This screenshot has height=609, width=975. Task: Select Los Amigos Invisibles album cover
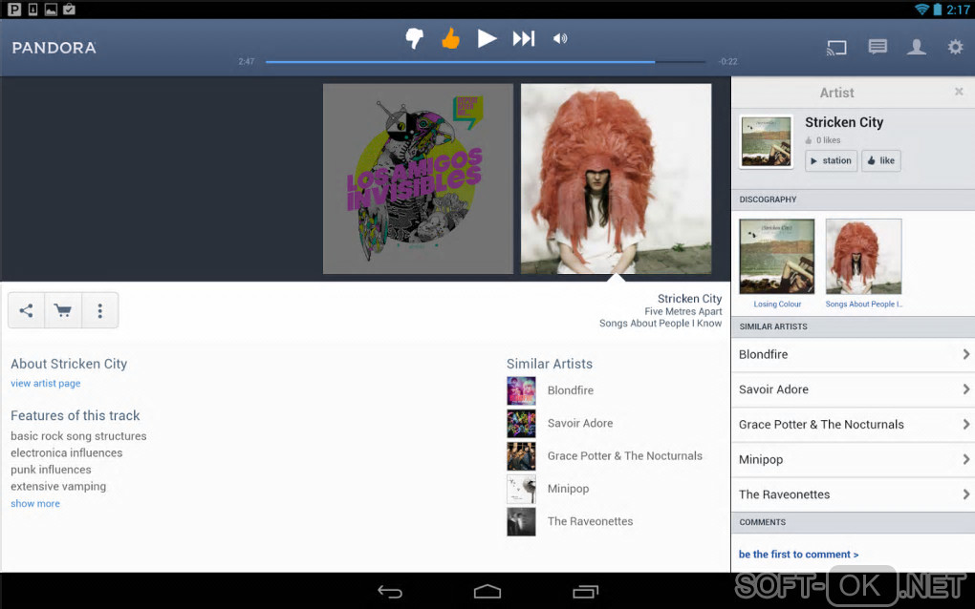[418, 178]
